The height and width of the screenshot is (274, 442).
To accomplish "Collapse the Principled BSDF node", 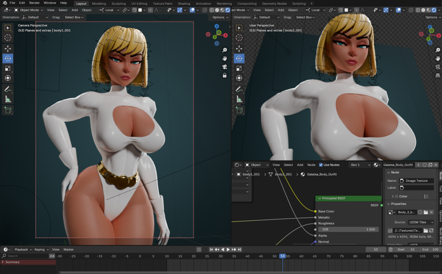I will point(319,198).
